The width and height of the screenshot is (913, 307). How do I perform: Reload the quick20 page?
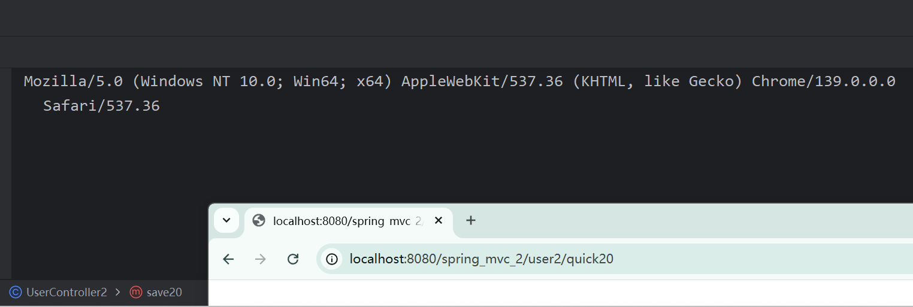293,259
